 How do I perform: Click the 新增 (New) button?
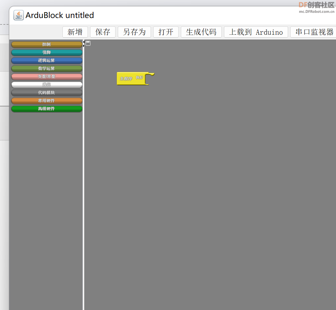[75, 32]
